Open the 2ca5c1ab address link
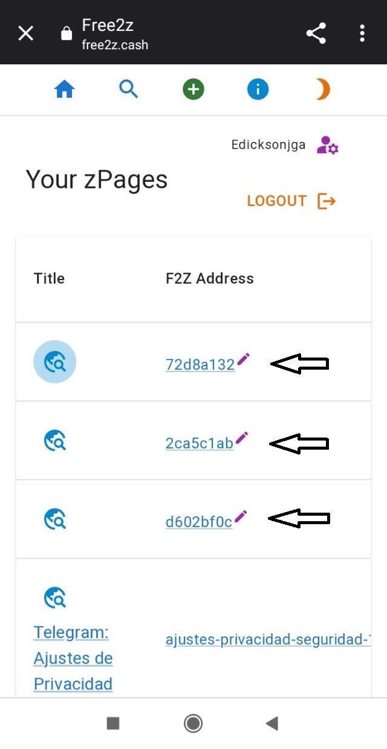The height and width of the screenshot is (749, 387). pyautogui.click(x=198, y=443)
